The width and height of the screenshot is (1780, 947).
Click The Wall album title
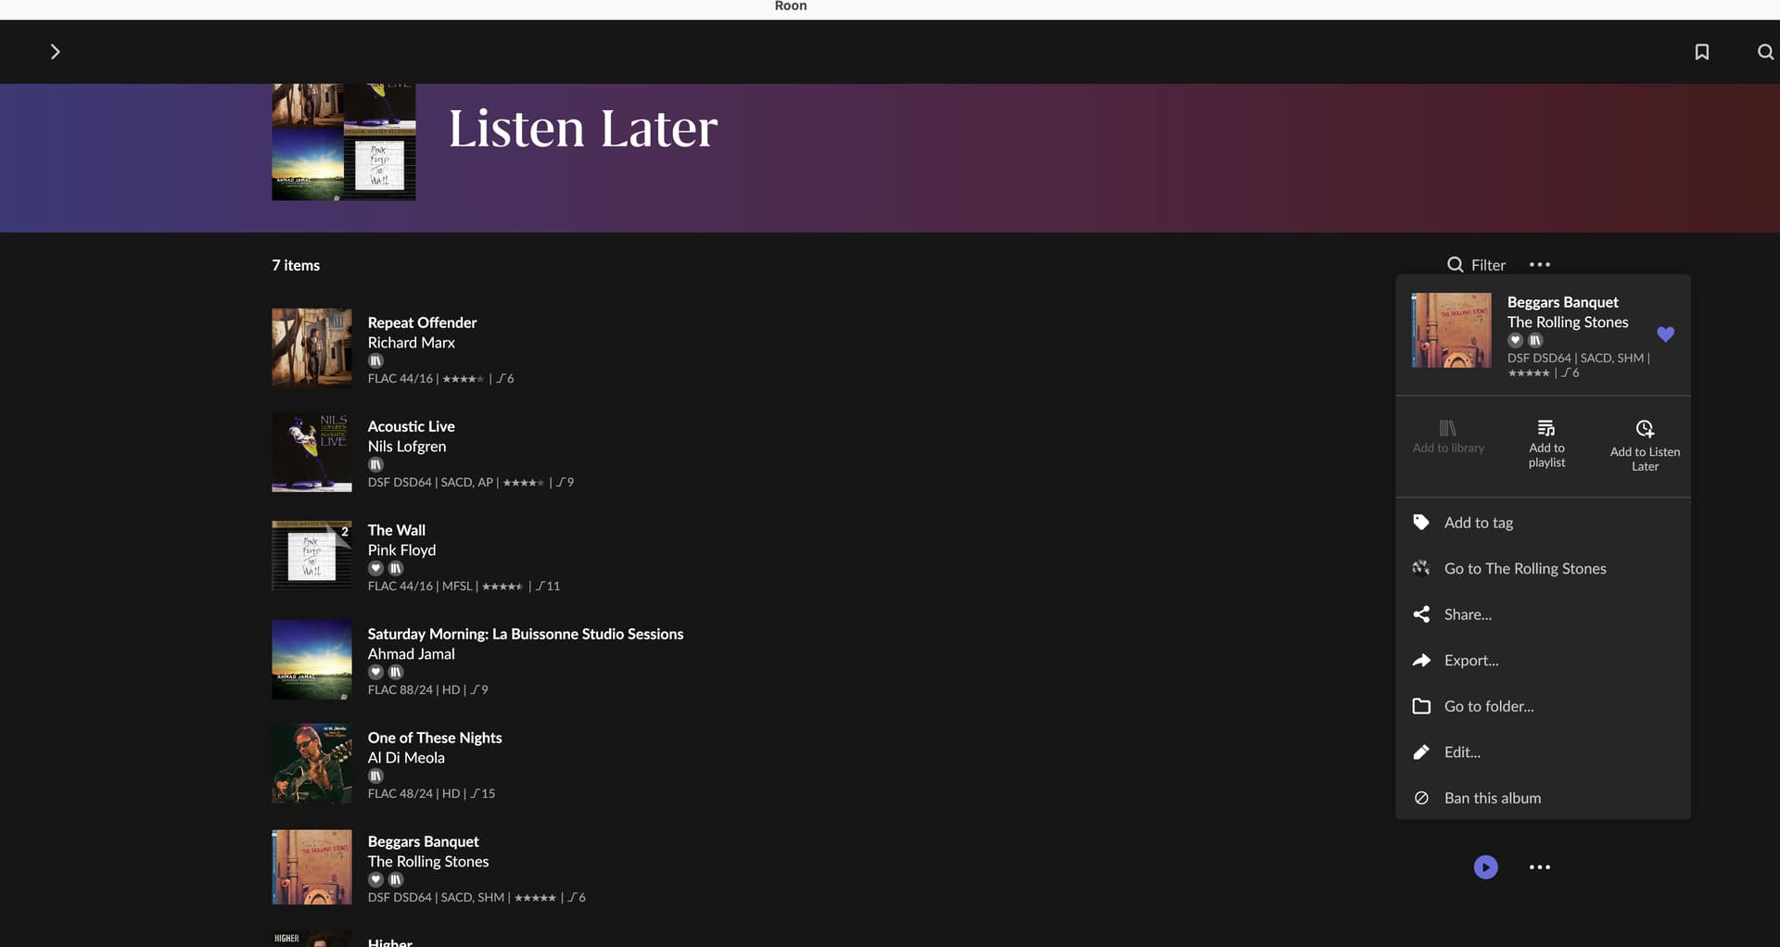396,530
